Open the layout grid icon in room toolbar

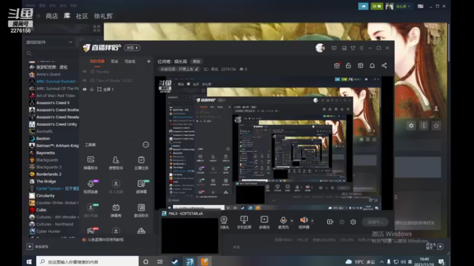[360, 66]
